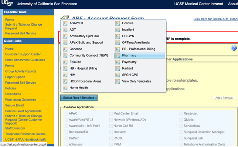Enable the Sunquest Collection Manager checkbox

tap(181, 132)
